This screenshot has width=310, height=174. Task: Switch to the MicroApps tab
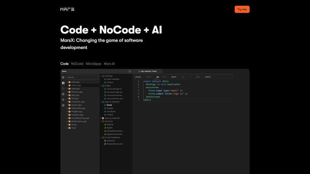tap(94, 63)
